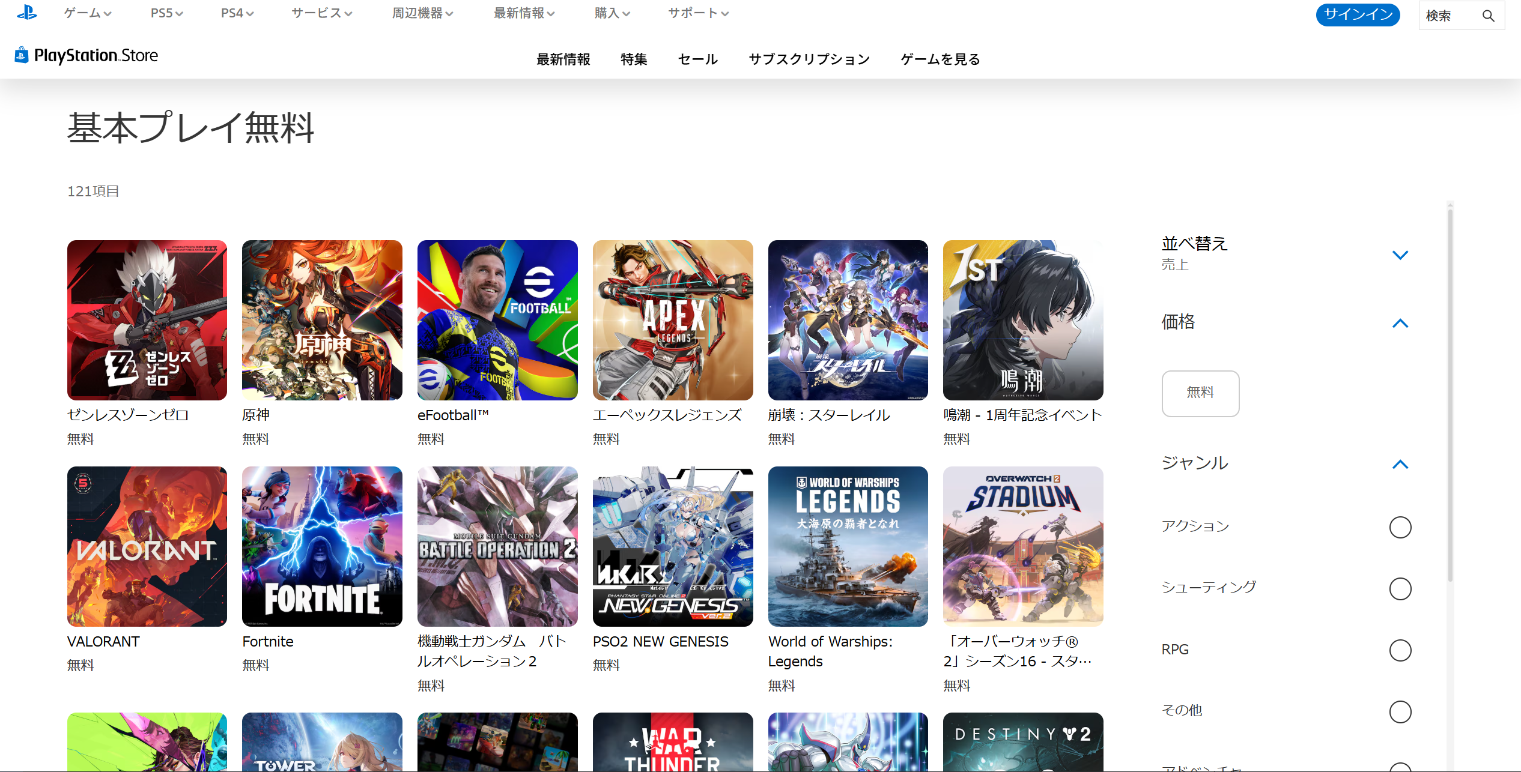Open the 周辺機器 dropdown menu

tap(423, 13)
